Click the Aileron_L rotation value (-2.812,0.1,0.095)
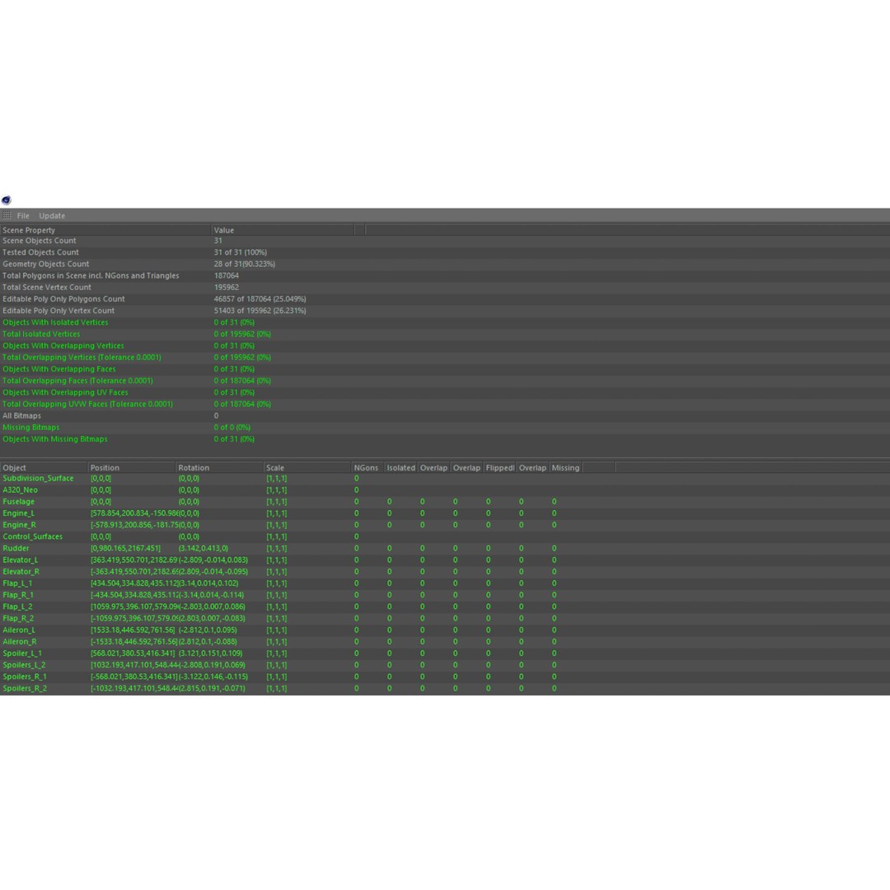This screenshot has width=890, height=890. tap(208, 630)
